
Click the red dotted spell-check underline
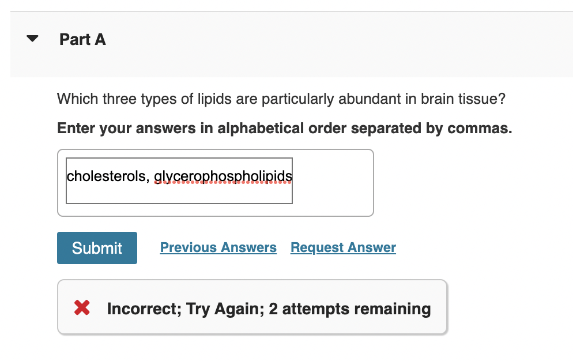coord(222,182)
